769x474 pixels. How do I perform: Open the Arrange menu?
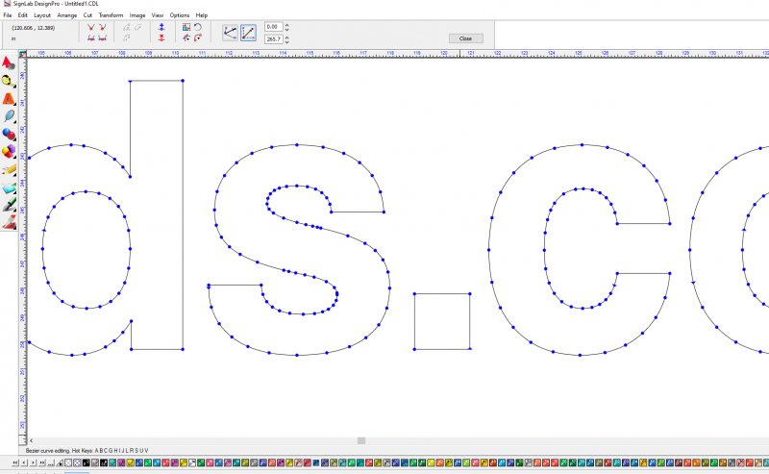pyautogui.click(x=66, y=15)
